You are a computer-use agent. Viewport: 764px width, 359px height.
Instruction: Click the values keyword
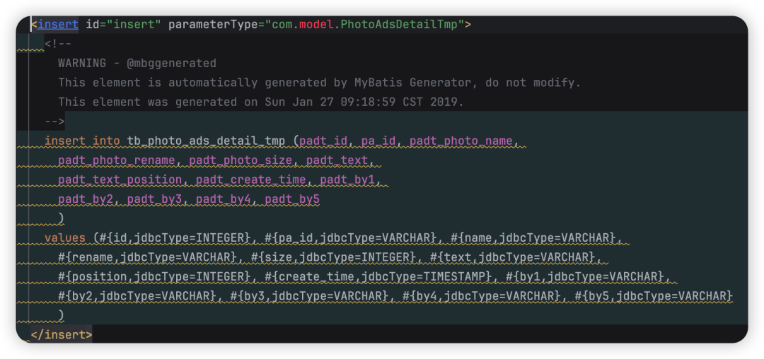coord(65,237)
